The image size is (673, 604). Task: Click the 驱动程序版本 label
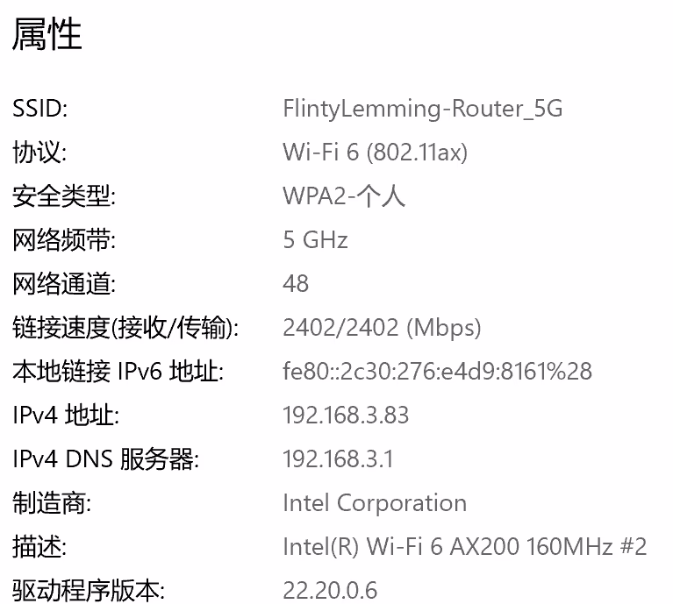point(88,590)
